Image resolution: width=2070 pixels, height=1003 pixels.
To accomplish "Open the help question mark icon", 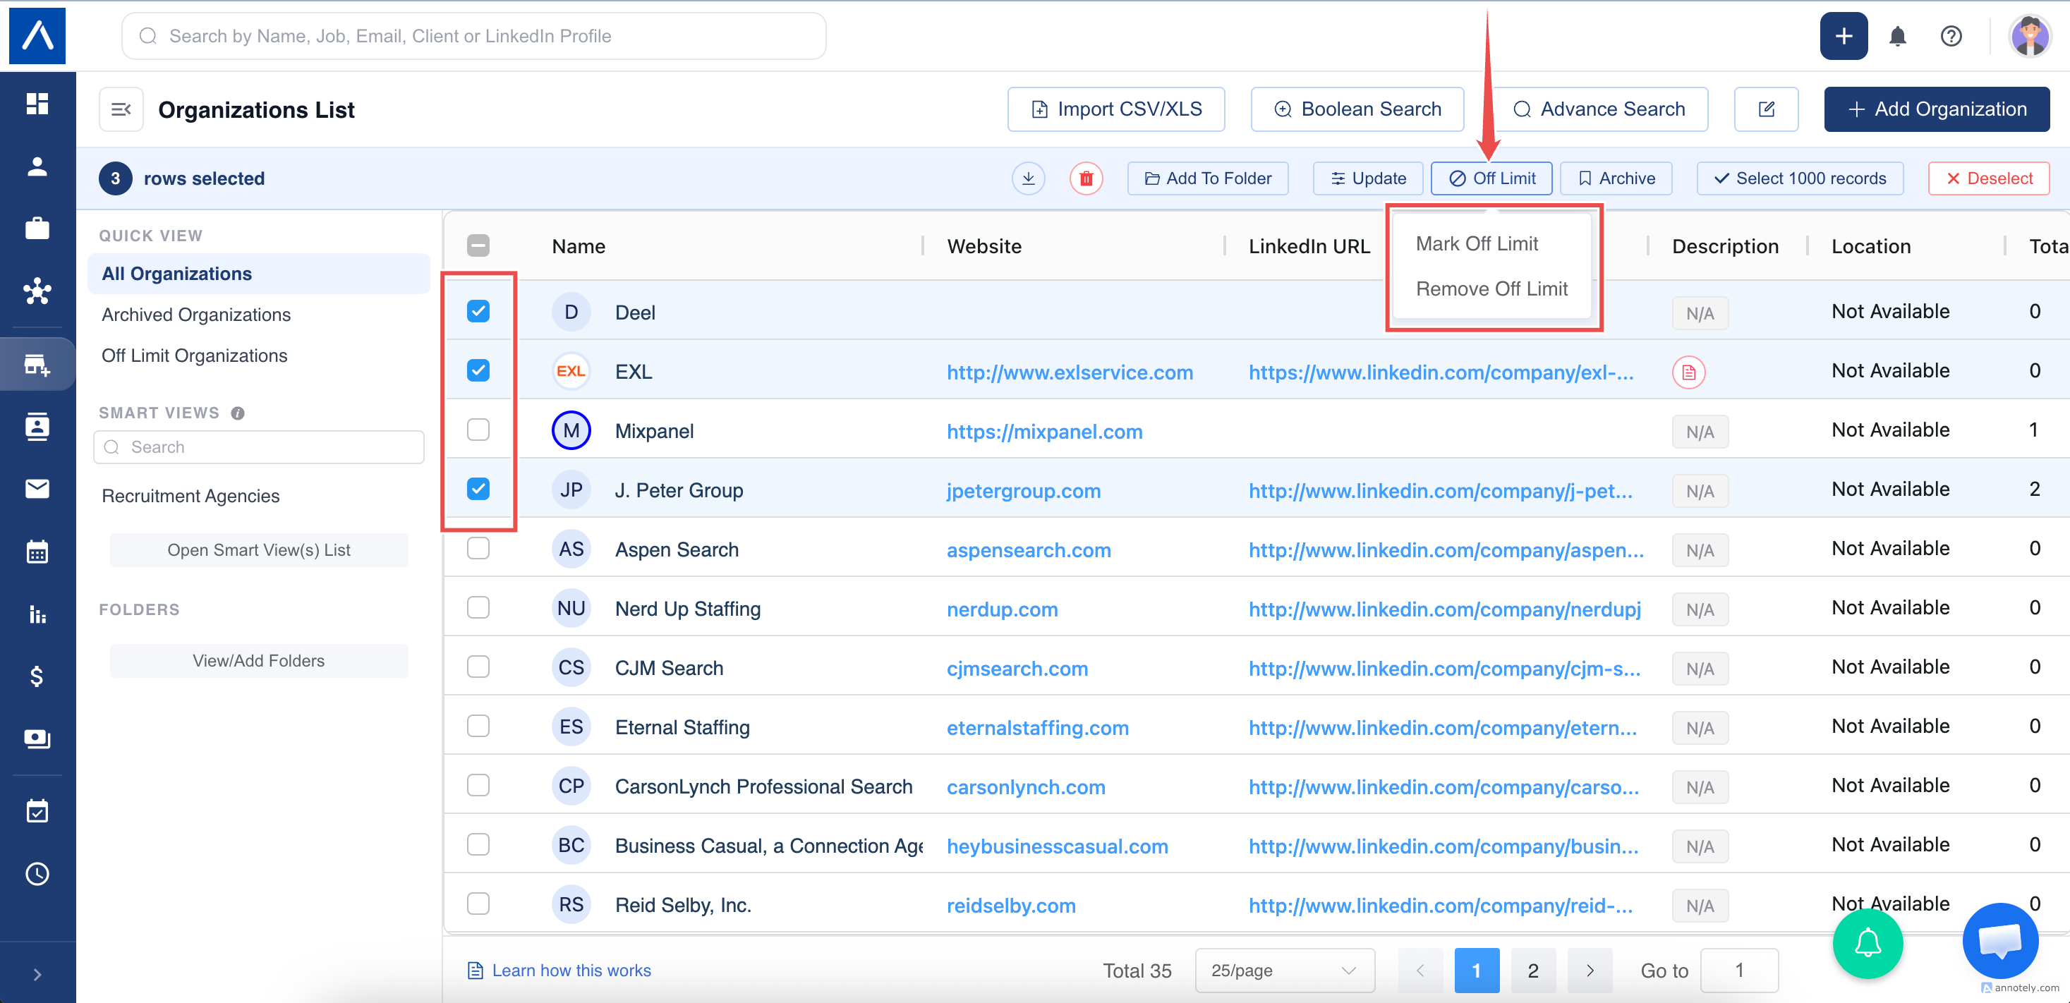I will coord(1950,36).
